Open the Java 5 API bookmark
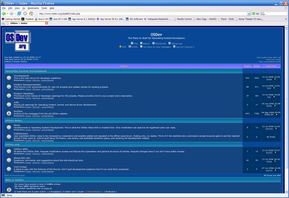Viewport: 289px width, 198px height. click(42, 19)
